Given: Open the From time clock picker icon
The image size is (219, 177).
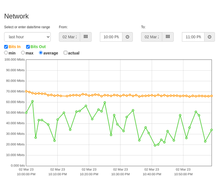Looking at the screenshot, I should pyautogui.click(x=127, y=37).
